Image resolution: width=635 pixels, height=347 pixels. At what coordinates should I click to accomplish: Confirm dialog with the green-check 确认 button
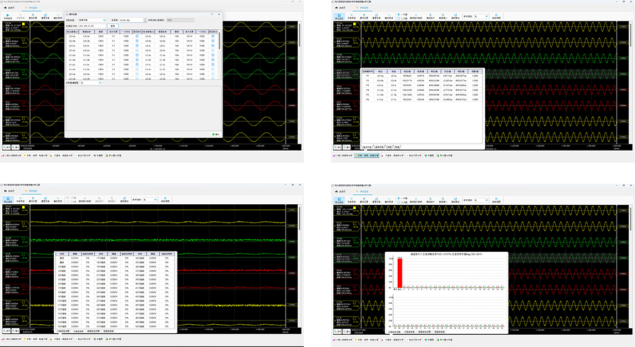216,134
